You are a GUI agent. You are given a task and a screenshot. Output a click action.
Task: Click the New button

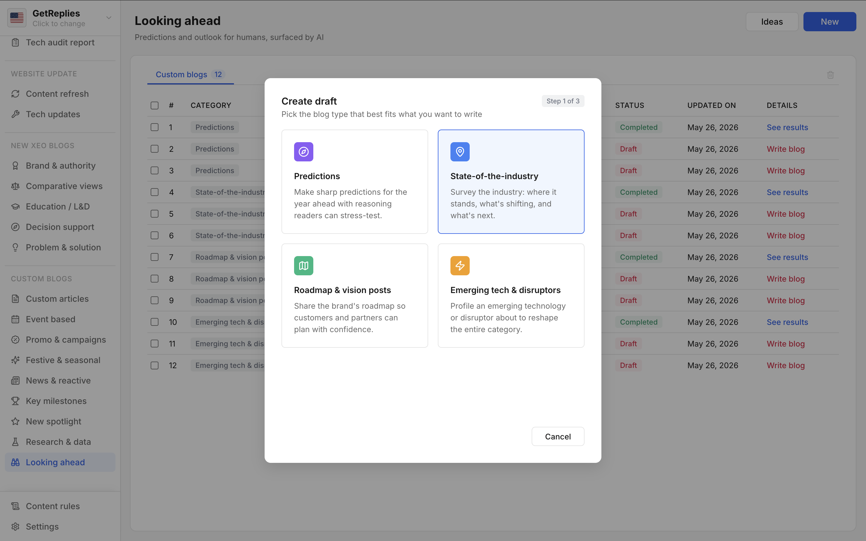830,22
